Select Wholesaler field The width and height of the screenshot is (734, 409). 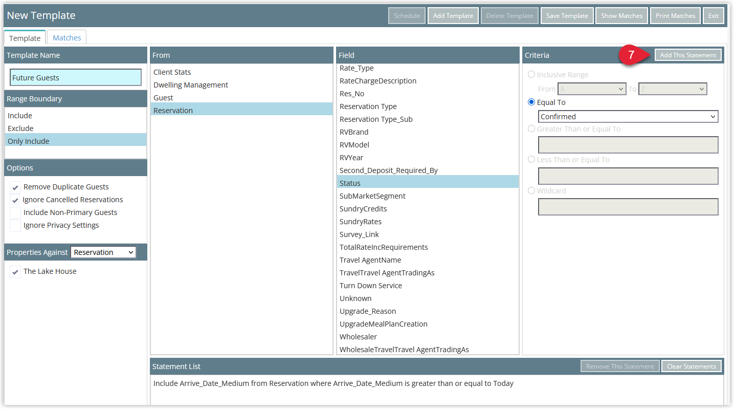pyautogui.click(x=428, y=337)
